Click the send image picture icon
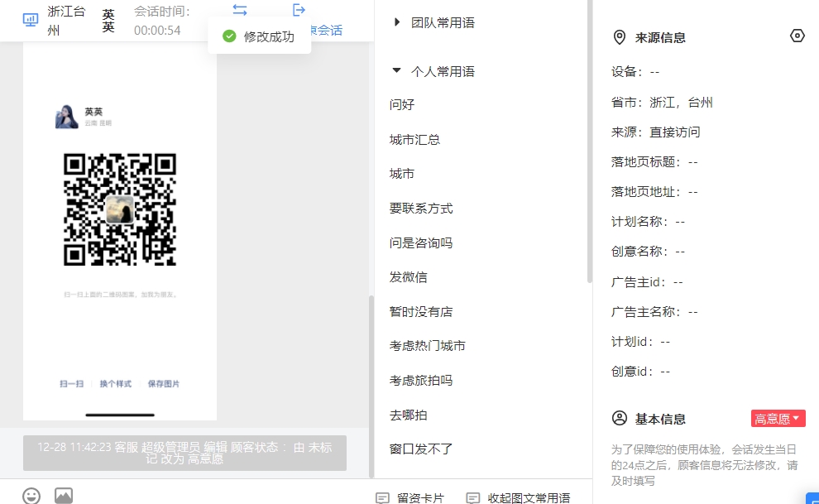The image size is (819, 504). pos(64,496)
